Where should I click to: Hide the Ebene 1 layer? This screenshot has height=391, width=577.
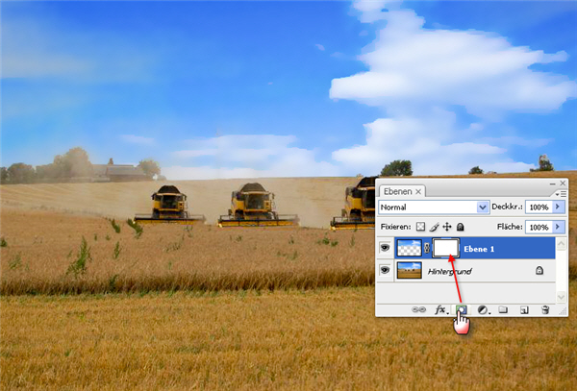[385, 248]
